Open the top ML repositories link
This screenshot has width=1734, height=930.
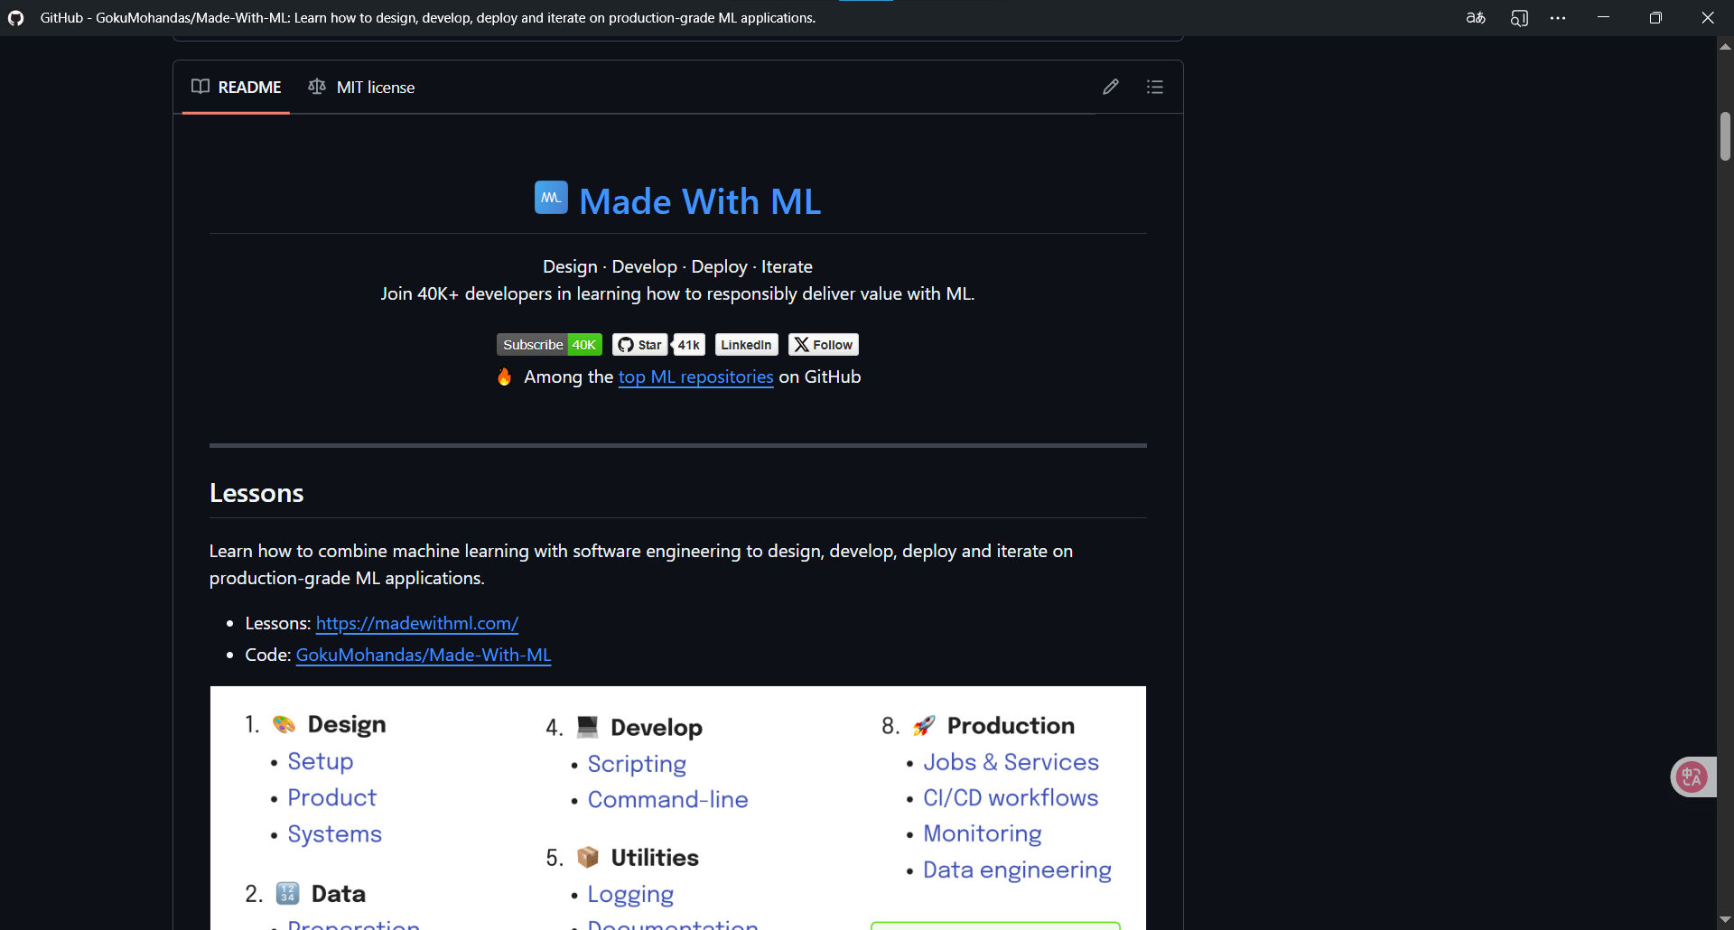click(695, 377)
